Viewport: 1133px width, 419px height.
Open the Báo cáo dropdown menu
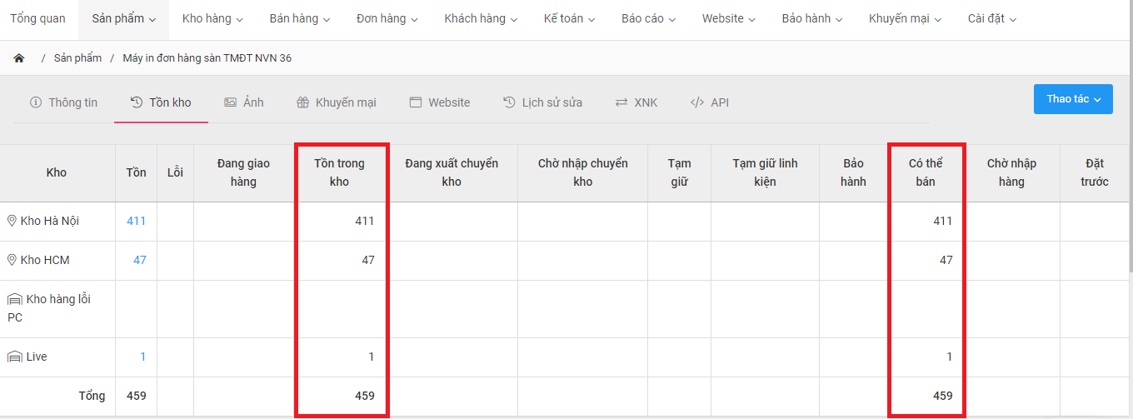tap(648, 18)
